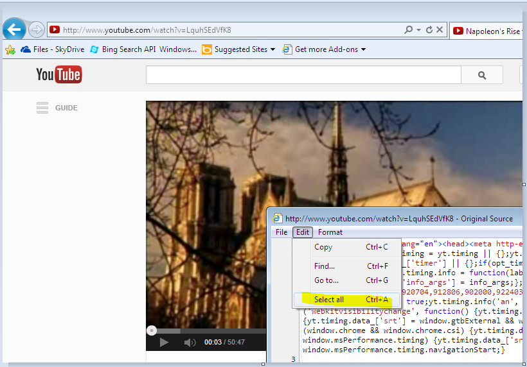Click the Suggested Sites favorite
Viewport: 527px width, 367px height.
pyautogui.click(x=235, y=49)
